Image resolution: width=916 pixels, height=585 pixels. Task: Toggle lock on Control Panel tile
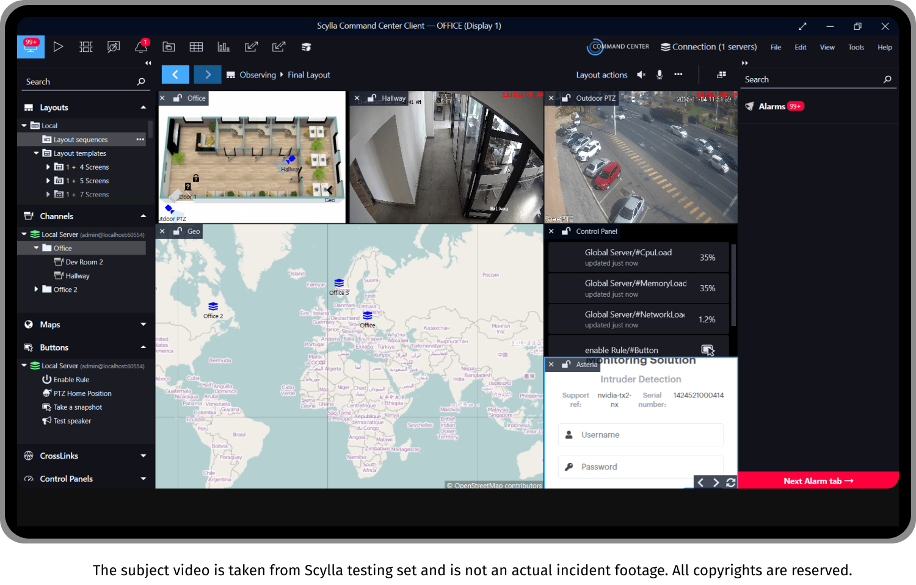566,231
